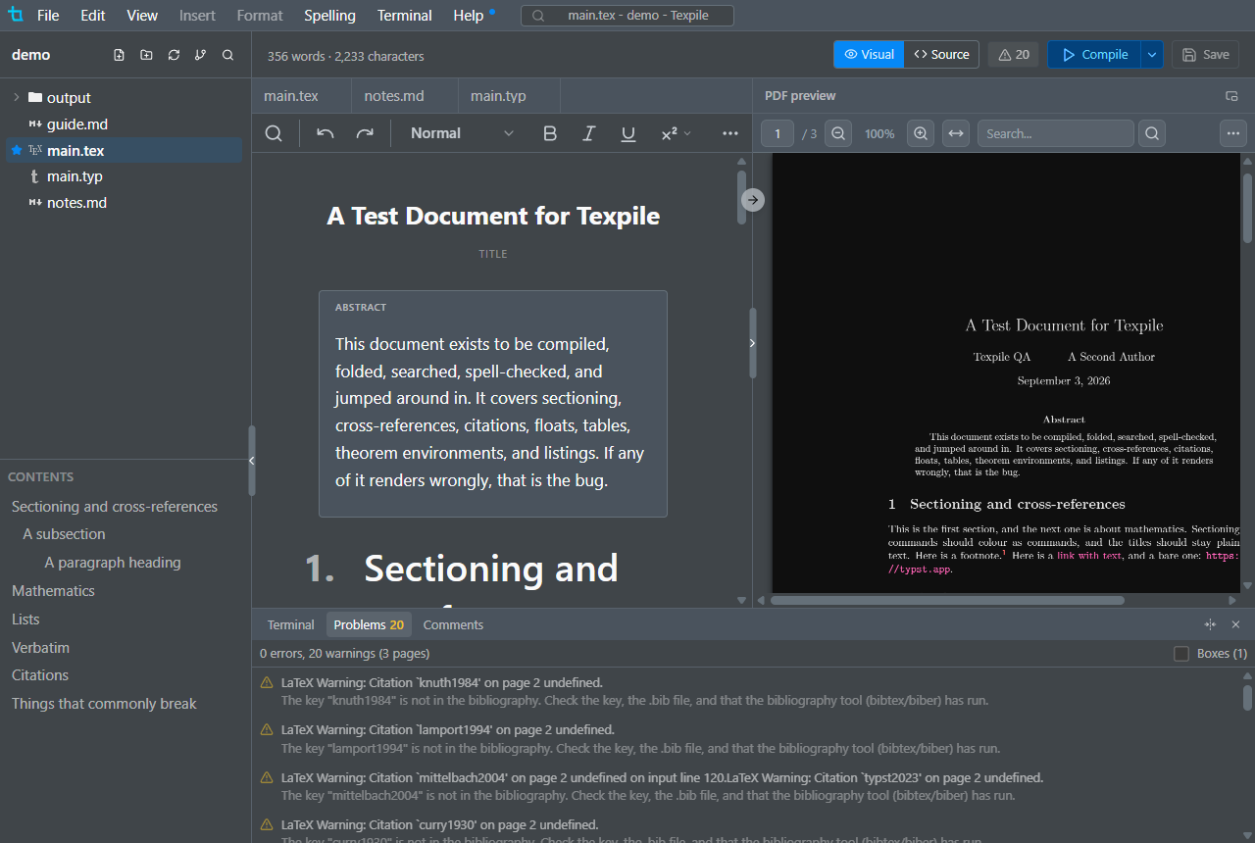Open the File menu
The image size is (1255, 843).
coord(48,16)
